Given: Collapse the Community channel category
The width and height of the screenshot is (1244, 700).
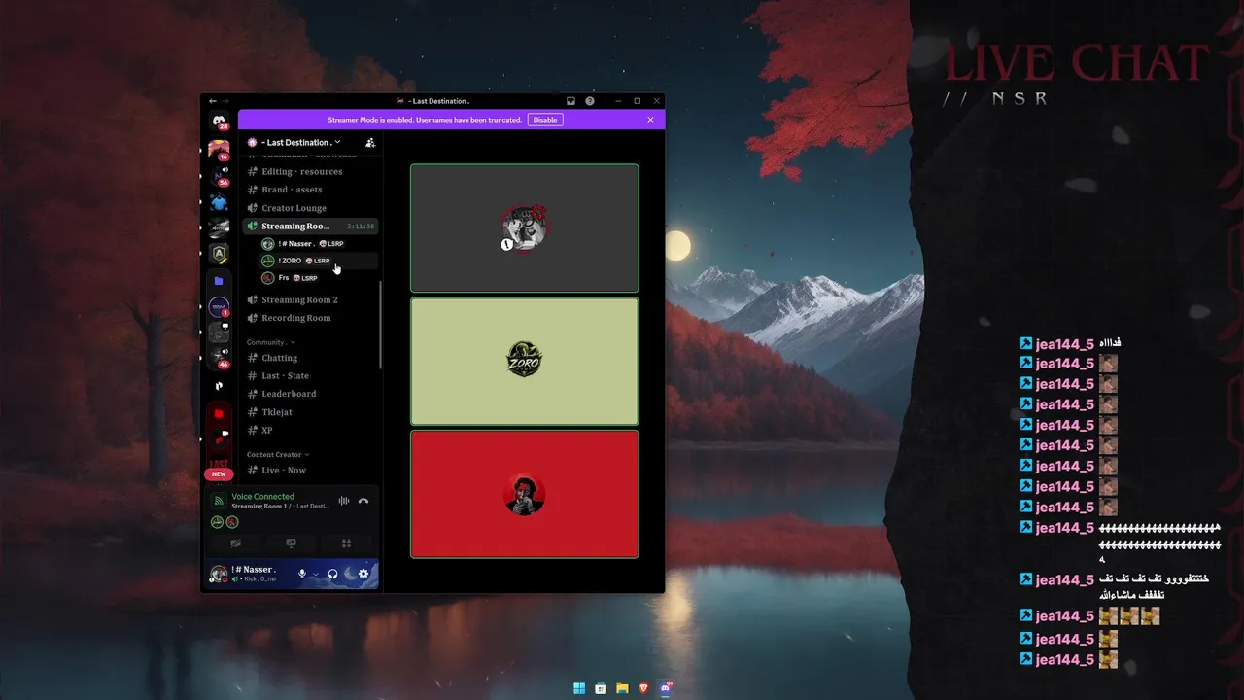Looking at the screenshot, I should pyautogui.click(x=271, y=342).
